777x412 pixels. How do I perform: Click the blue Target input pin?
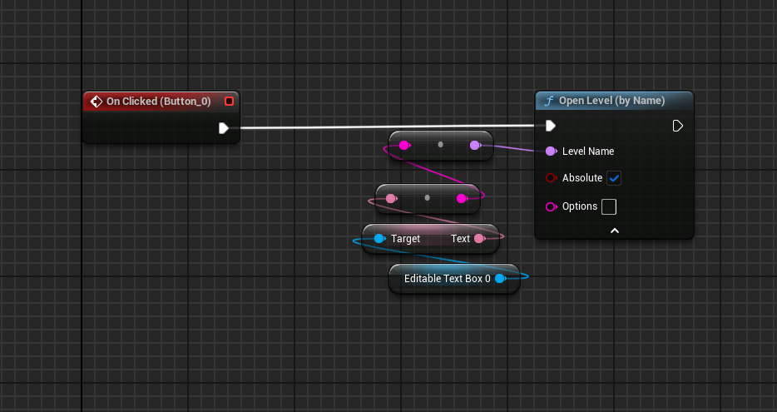379,239
